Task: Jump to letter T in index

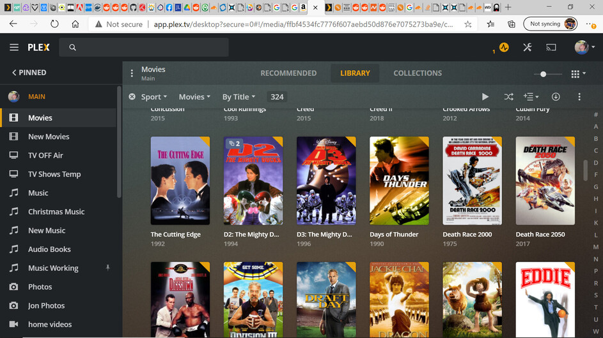Action: tap(596, 307)
